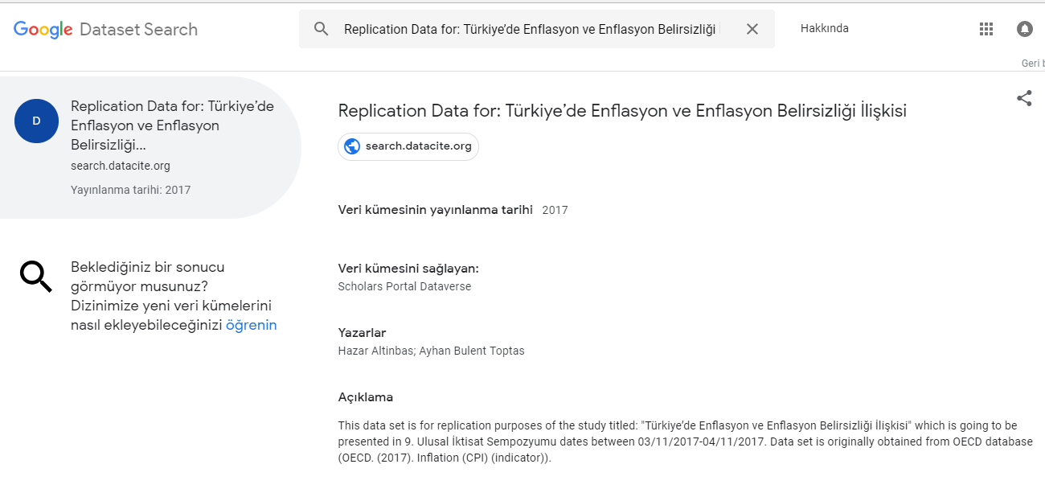1045x497 pixels.
Task: Click the dataset title heading
Action: pyautogui.click(x=621, y=111)
